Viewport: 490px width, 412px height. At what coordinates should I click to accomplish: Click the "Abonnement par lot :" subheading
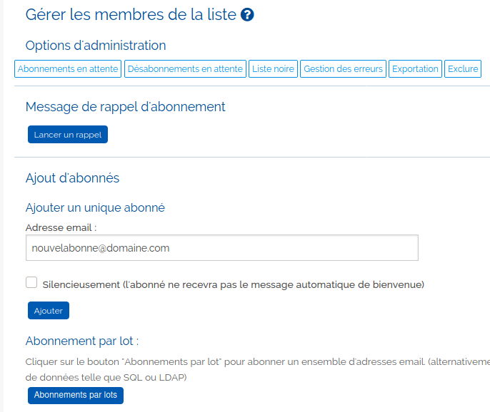[82, 341]
